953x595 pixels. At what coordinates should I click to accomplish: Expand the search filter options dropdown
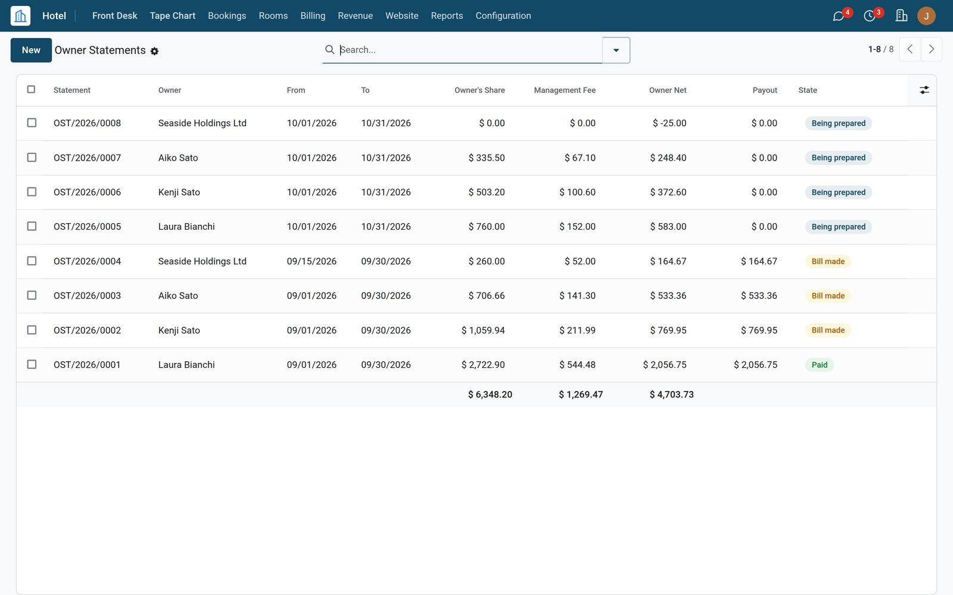click(x=616, y=50)
